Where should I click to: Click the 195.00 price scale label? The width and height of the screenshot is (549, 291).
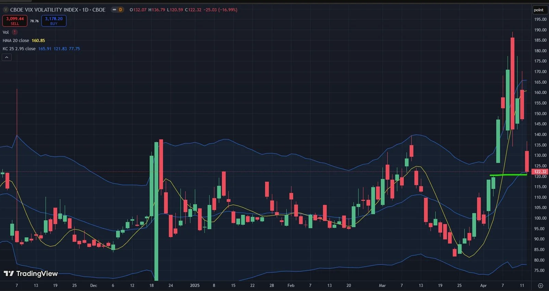[x=540, y=19]
